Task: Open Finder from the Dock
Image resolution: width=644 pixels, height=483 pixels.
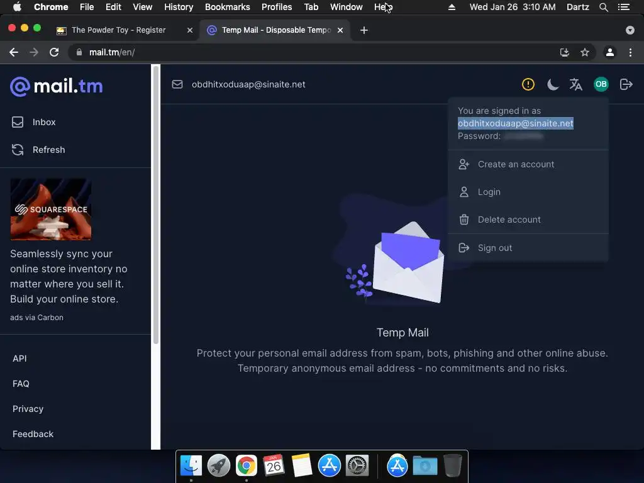Action: pos(191,466)
